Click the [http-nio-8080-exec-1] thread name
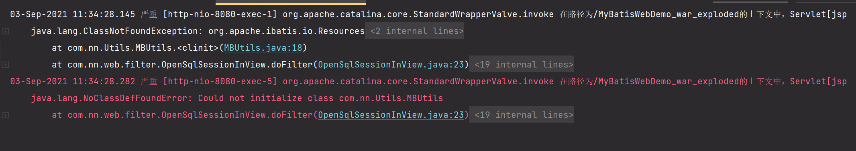Screen dimensions: 856x151 click(220, 14)
